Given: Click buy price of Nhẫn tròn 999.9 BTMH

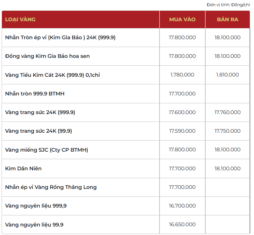Looking at the screenshot, I should click(182, 93).
